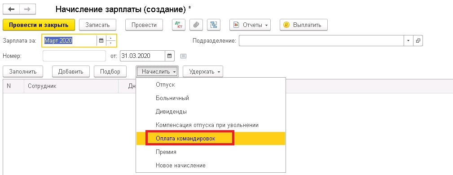Open attached files via paperclip icon
Image resolution: width=453 pixels, height=175 pixels.
pyautogui.click(x=196, y=25)
